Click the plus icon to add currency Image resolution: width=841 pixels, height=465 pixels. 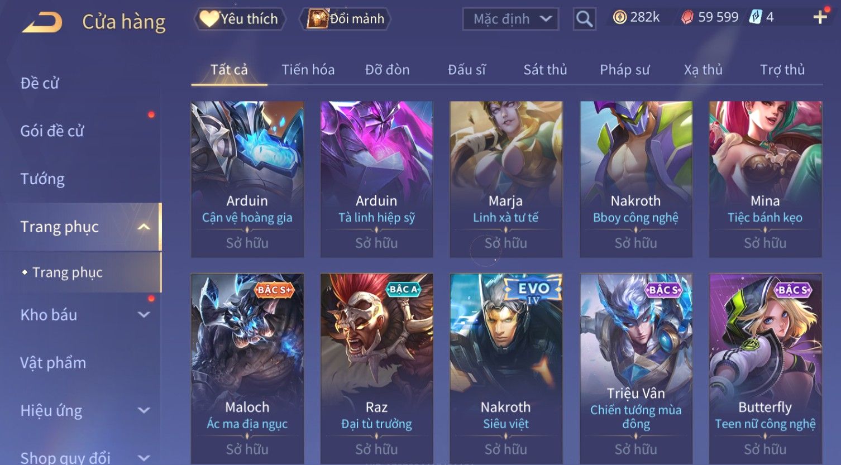click(820, 18)
